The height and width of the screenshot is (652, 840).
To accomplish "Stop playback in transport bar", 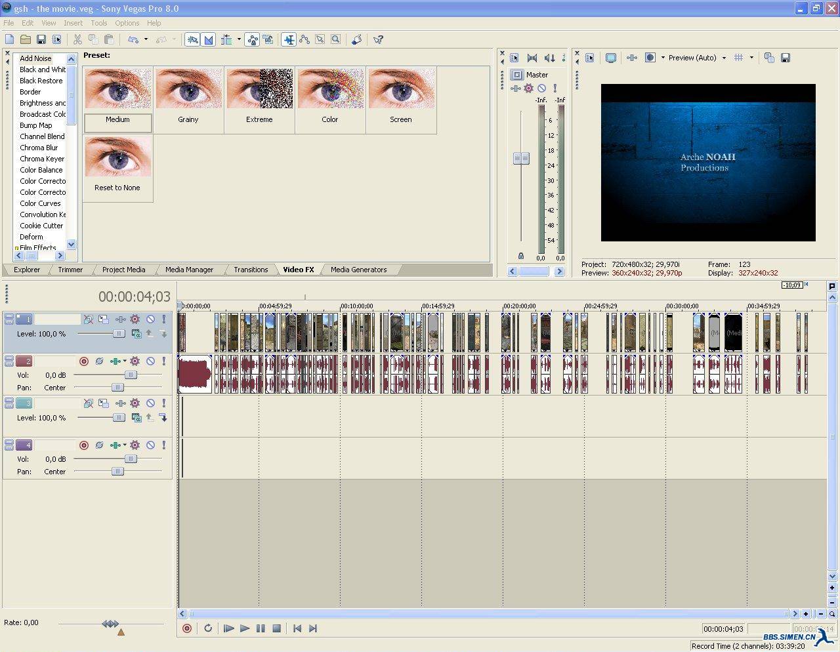I will pyautogui.click(x=276, y=628).
